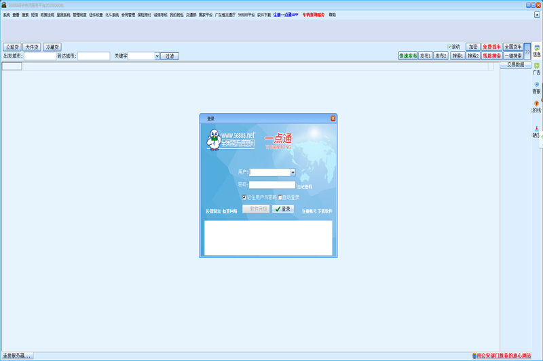The height and width of the screenshot is (361, 543).
Task: Click the 交易数据 panel header
Action: click(x=516, y=65)
